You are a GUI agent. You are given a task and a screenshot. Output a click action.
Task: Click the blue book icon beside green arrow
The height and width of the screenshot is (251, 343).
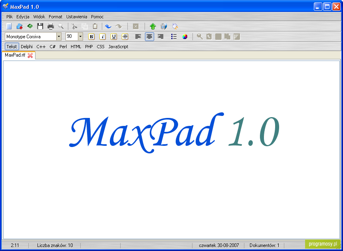[x=164, y=26]
